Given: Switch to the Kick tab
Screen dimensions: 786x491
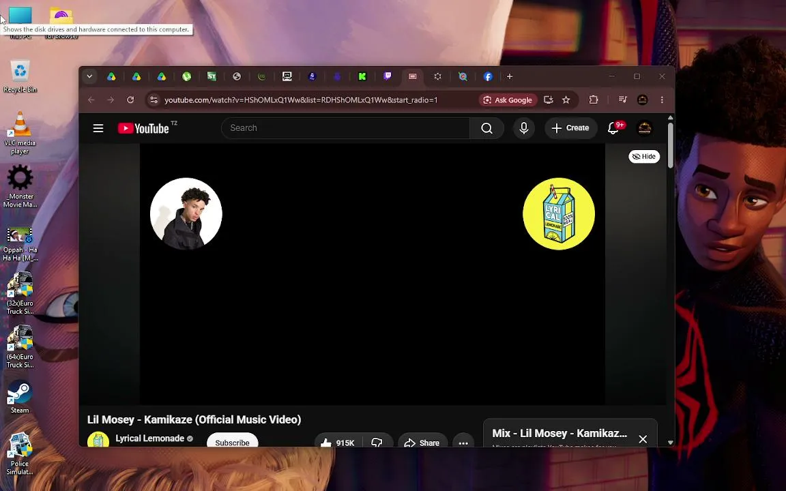Looking at the screenshot, I should tap(362, 76).
